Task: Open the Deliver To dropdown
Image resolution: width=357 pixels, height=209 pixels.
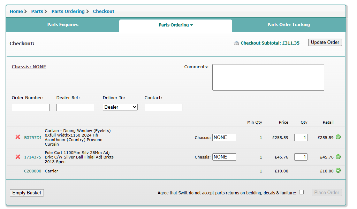Action: click(x=120, y=107)
